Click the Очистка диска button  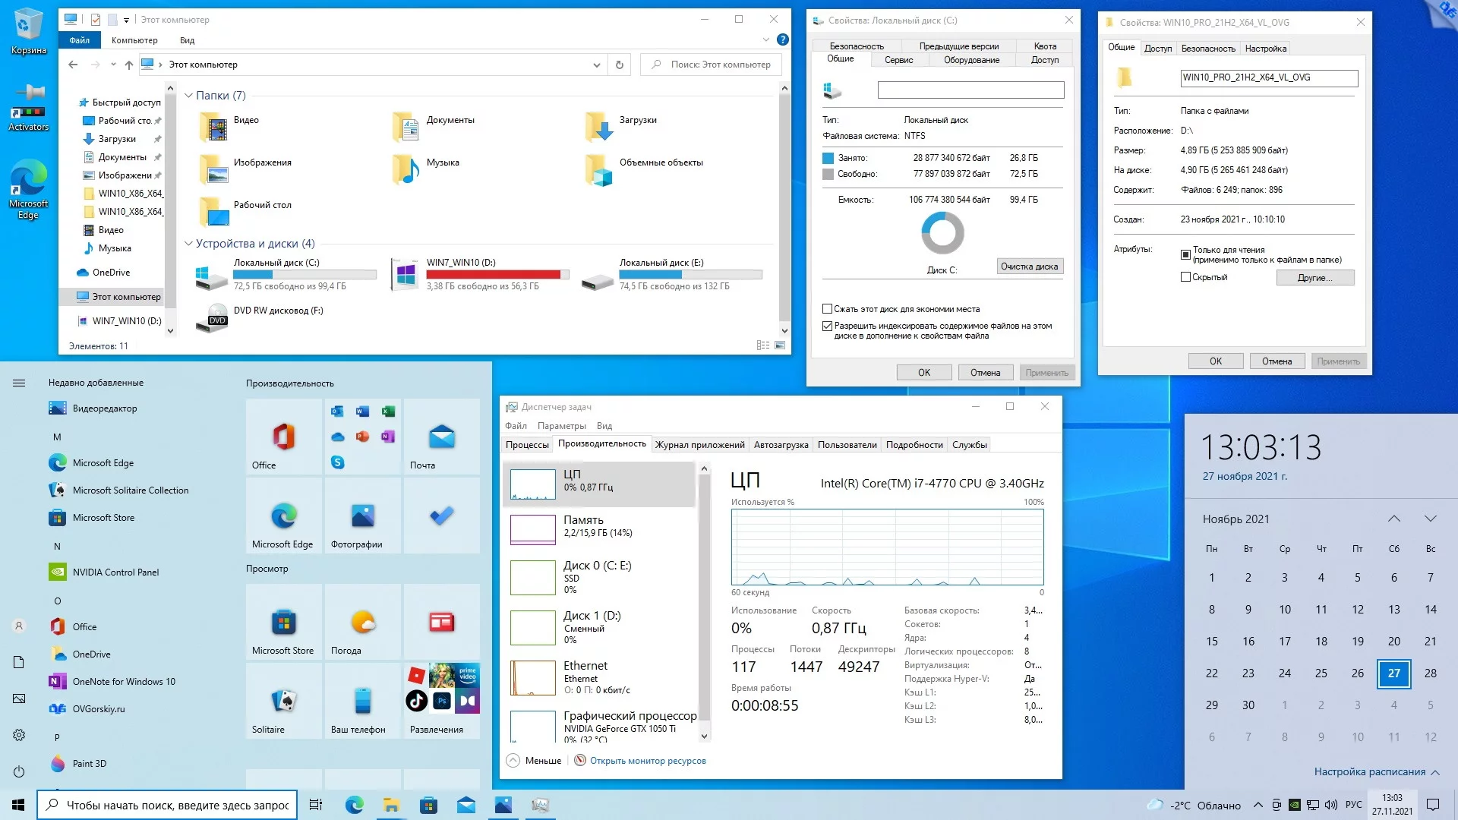point(1029,266)
